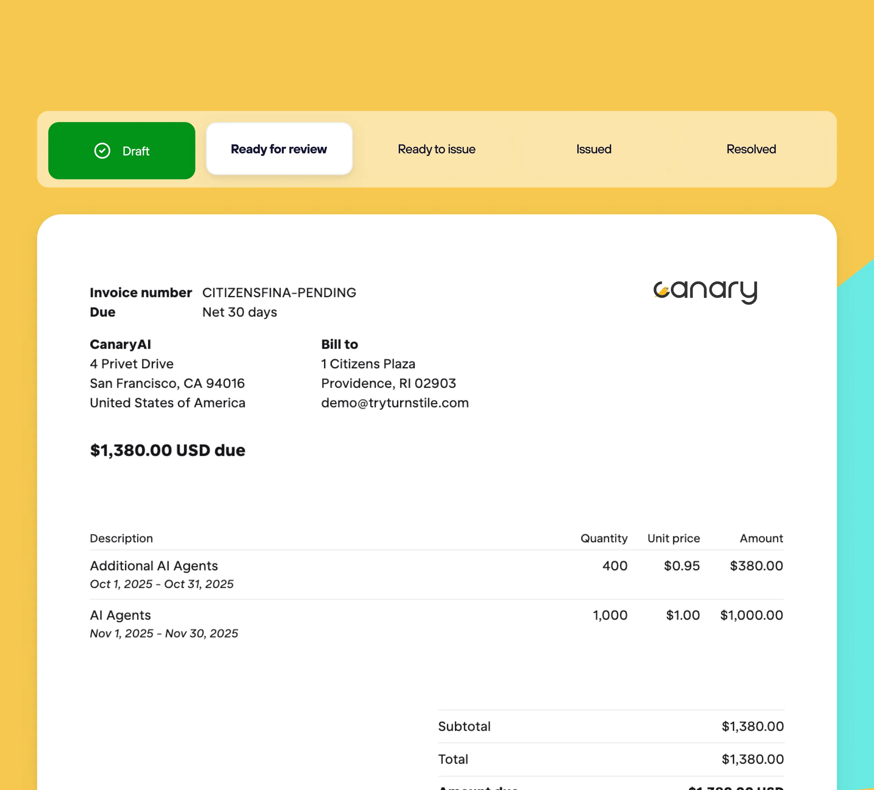Click the checkmark icon in the Draft status
Screen dimensions: 874x790
click(x=102, y=150)
